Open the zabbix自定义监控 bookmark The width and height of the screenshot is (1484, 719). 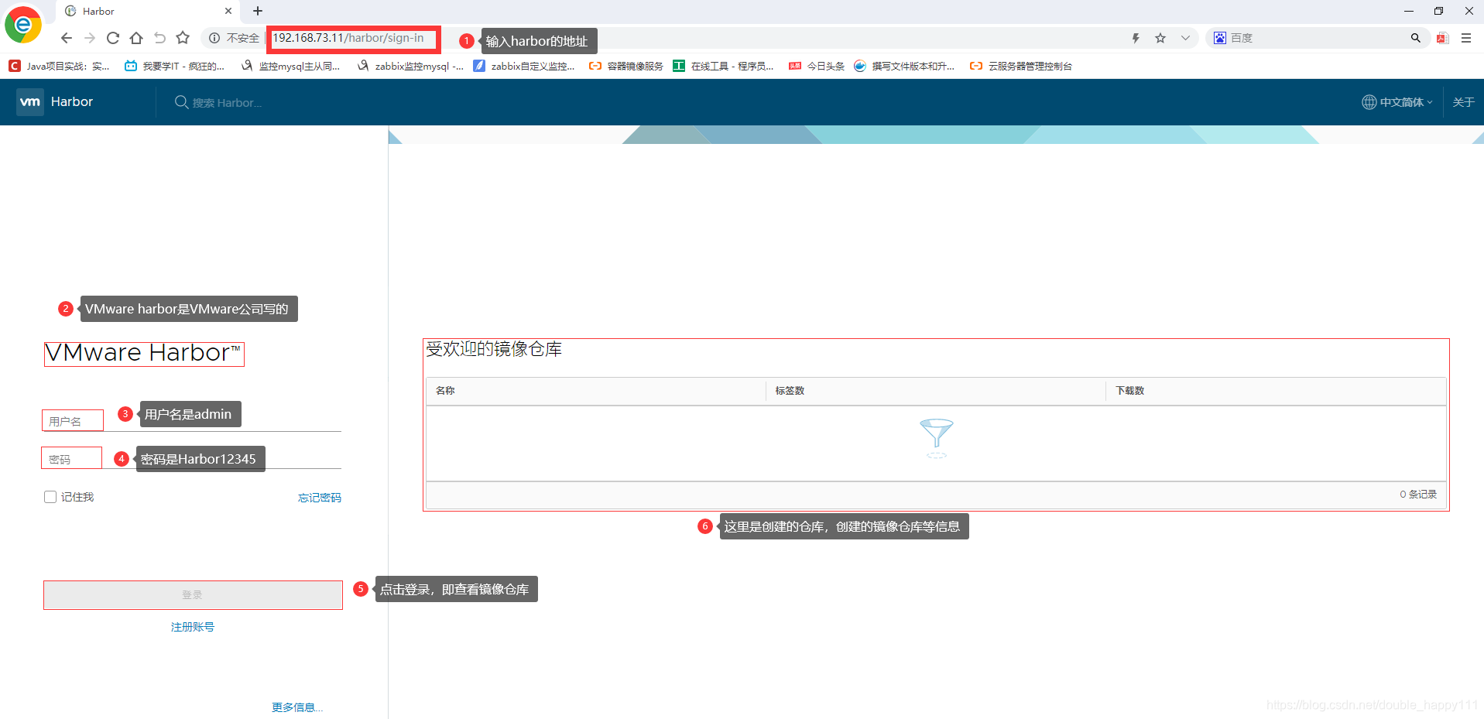pyautogui.click(x=524, y=67)
